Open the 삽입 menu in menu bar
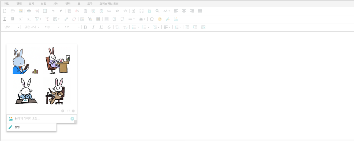This screenshot has width=355, height=141. click(43, 4)
